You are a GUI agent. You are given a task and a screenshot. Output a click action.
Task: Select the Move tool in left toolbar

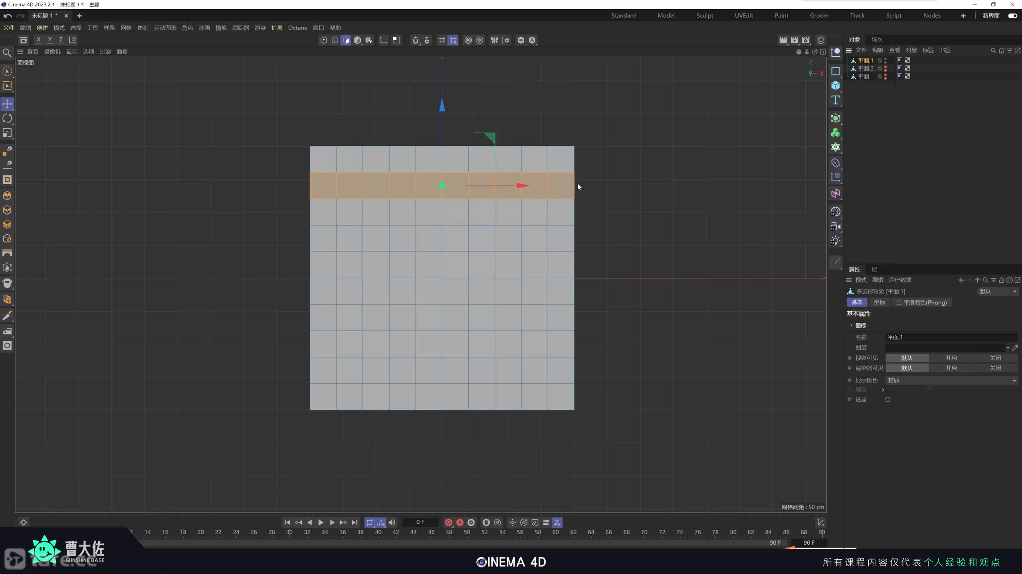point(7,104)
